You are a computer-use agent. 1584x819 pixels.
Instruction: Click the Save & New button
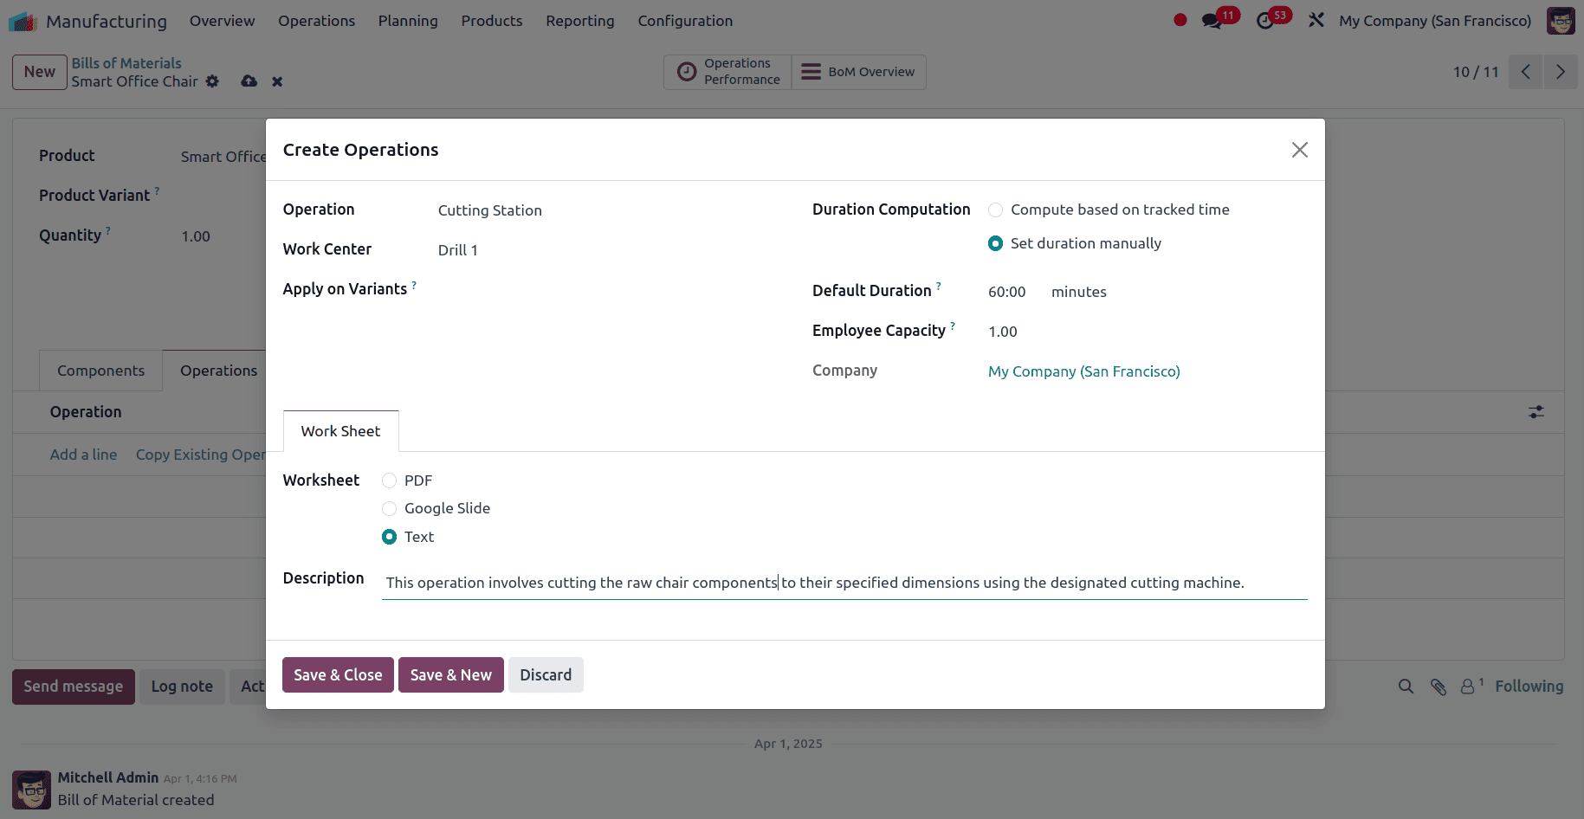pos(450,674)
